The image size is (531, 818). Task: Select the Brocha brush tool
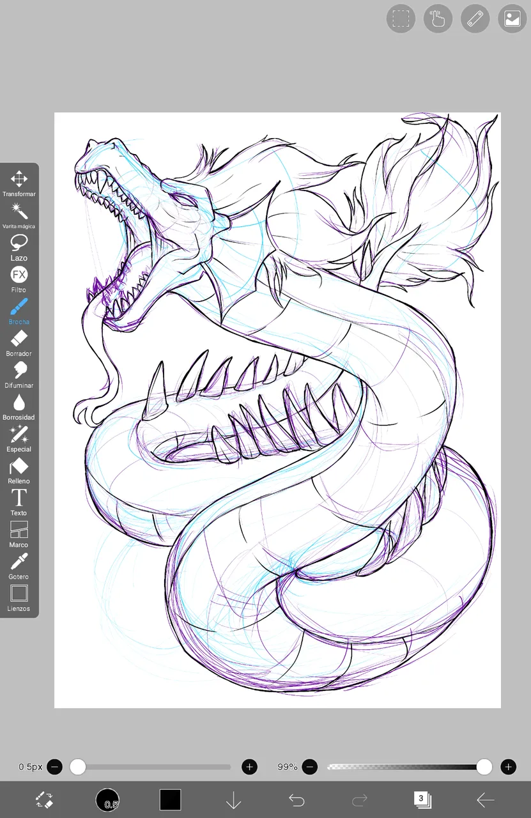point(19,311)
